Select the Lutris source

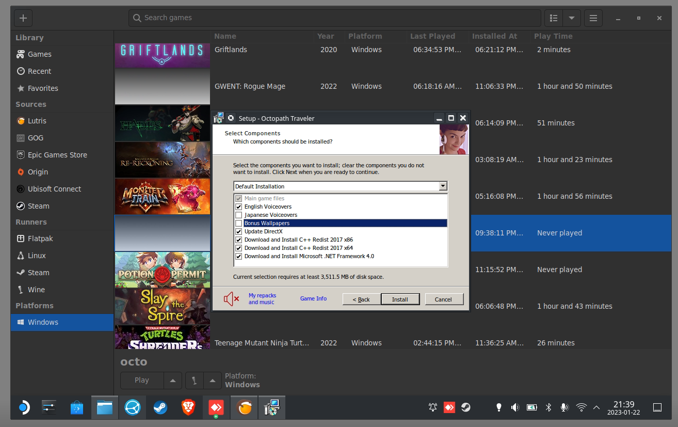pos(62,121)
